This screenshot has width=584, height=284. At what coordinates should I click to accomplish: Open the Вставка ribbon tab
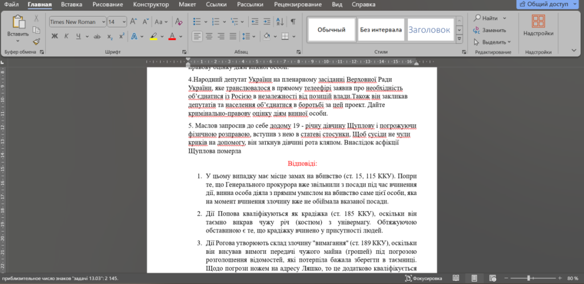click(x=71, y=5)
